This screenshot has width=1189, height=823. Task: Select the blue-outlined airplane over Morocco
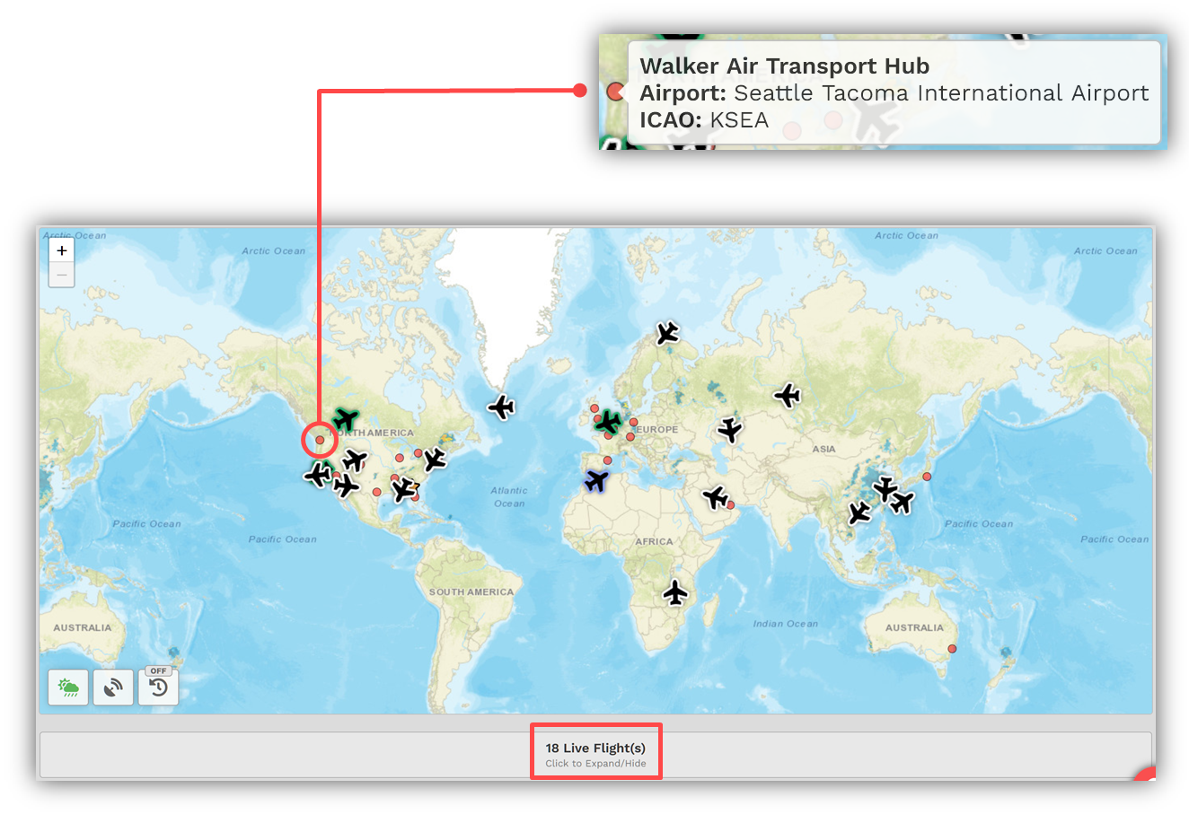[x=596, y=480]
